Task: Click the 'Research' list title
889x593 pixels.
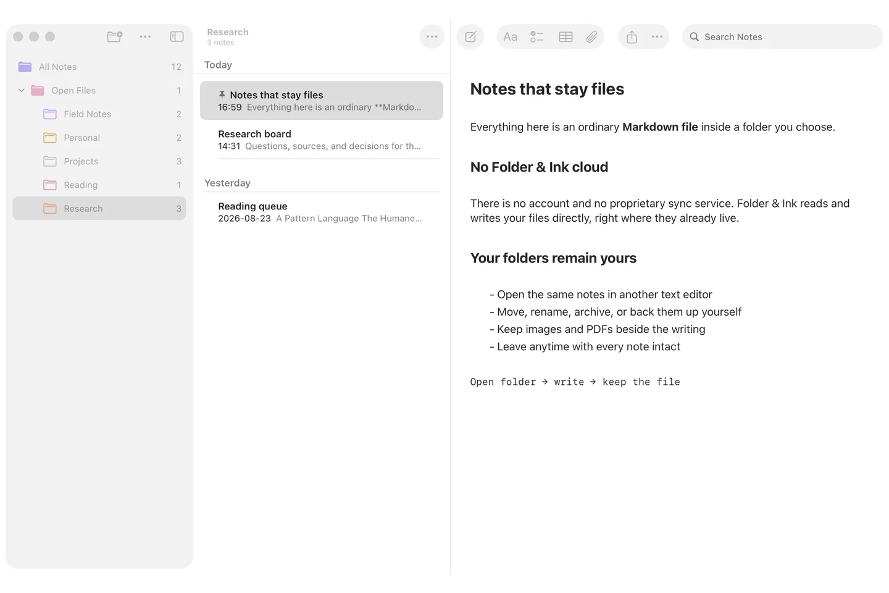Action: tap(228, 32)
